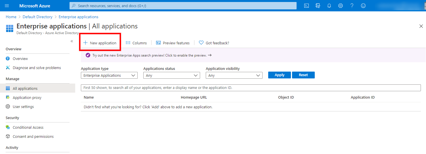Click Got feedback?
Viewport: 426px width, 154px height.
coord(214,43)
